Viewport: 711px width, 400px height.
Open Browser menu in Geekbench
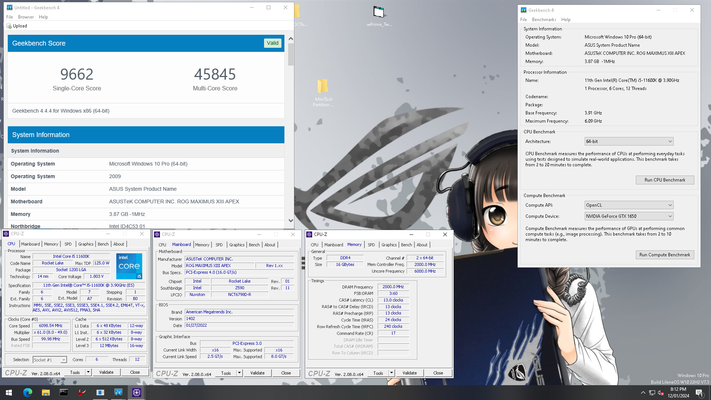pyautogui.click(x=26, y=17)
